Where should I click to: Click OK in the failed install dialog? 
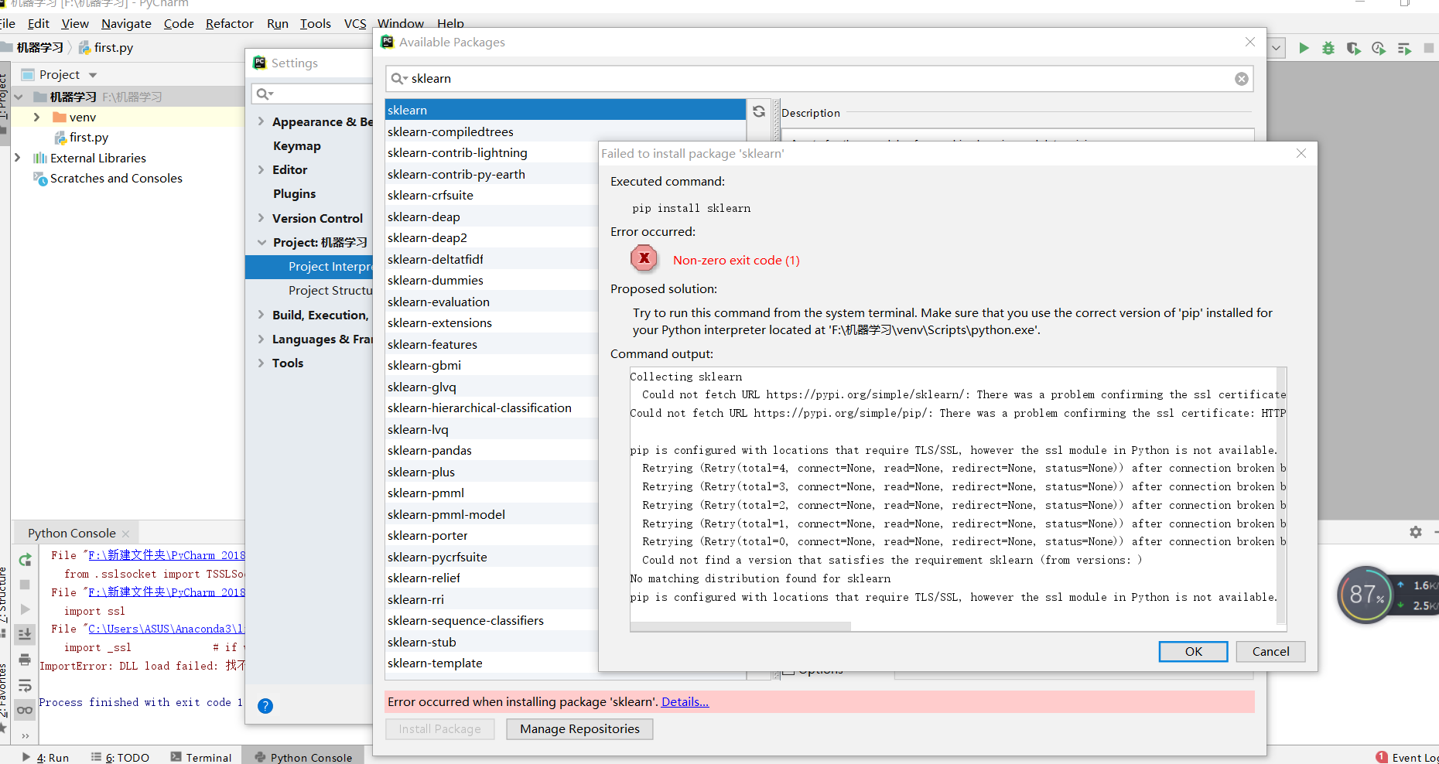point(1193,651)
